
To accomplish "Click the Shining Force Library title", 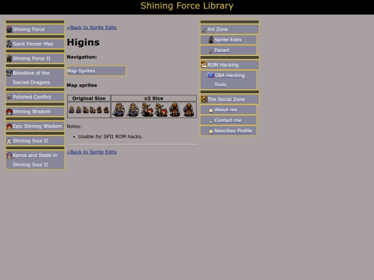I will tap(187, 6).
